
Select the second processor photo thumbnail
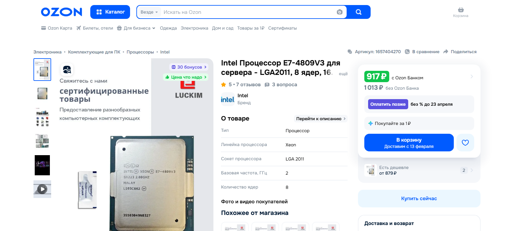pyautogui.click(x=42, y=93)
